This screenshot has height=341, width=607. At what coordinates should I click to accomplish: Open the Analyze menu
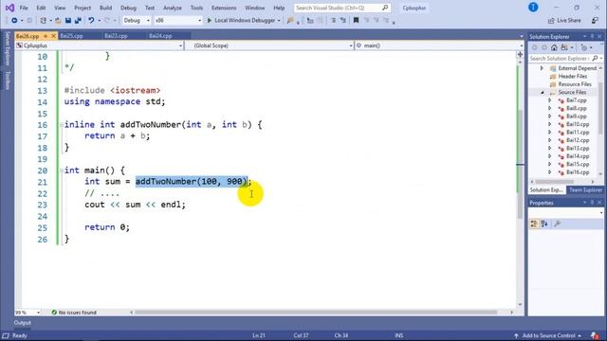[173, 8]
